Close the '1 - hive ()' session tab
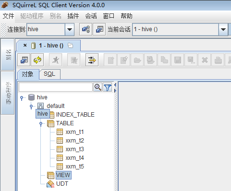231x191 pixels. 25,45
